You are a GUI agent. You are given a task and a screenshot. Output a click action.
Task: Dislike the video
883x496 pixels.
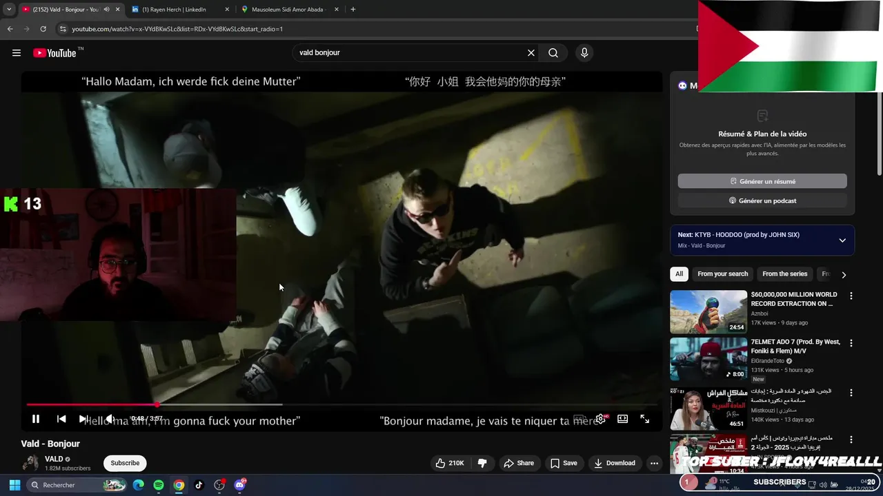482,463
